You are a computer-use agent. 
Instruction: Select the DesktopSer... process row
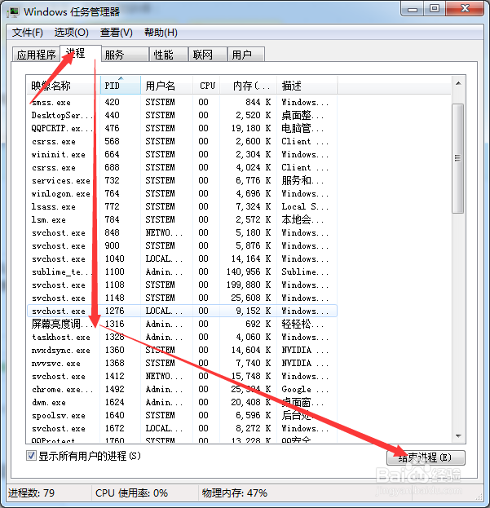[x=182, y=115]
